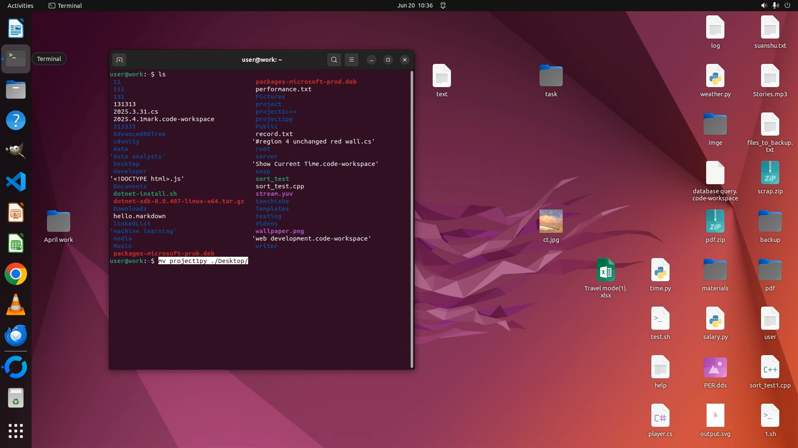Viewport: 798px width, 448px height.
Task: Launch GIMP from the dock
Action: tap(16, 151)
